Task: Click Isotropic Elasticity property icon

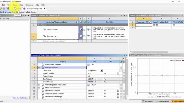Action: click(43, 68)
